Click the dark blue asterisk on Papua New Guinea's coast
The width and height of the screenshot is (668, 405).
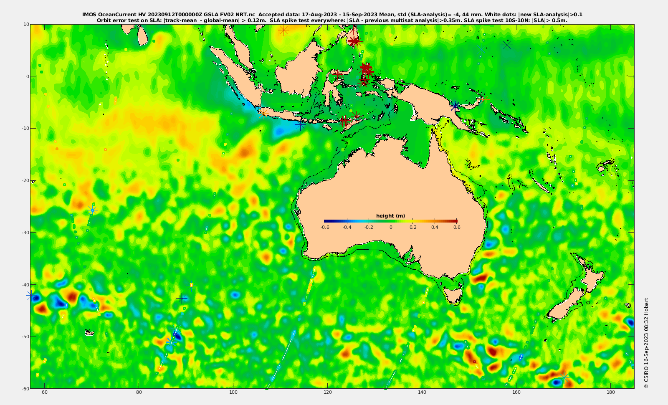(455, 106)
